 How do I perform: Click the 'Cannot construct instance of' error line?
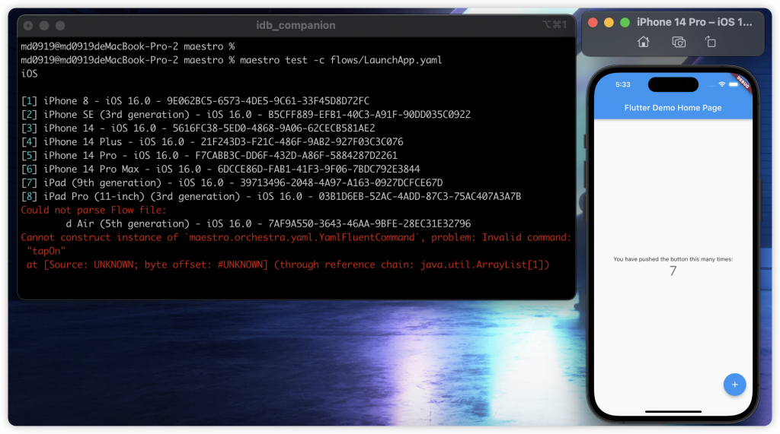[x=296, y=237]
